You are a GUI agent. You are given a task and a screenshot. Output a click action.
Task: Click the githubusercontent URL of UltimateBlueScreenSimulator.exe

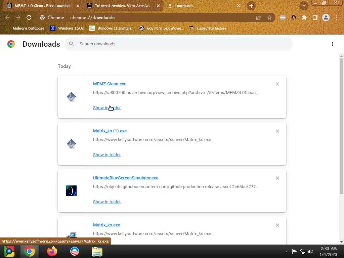pos(176,187)
